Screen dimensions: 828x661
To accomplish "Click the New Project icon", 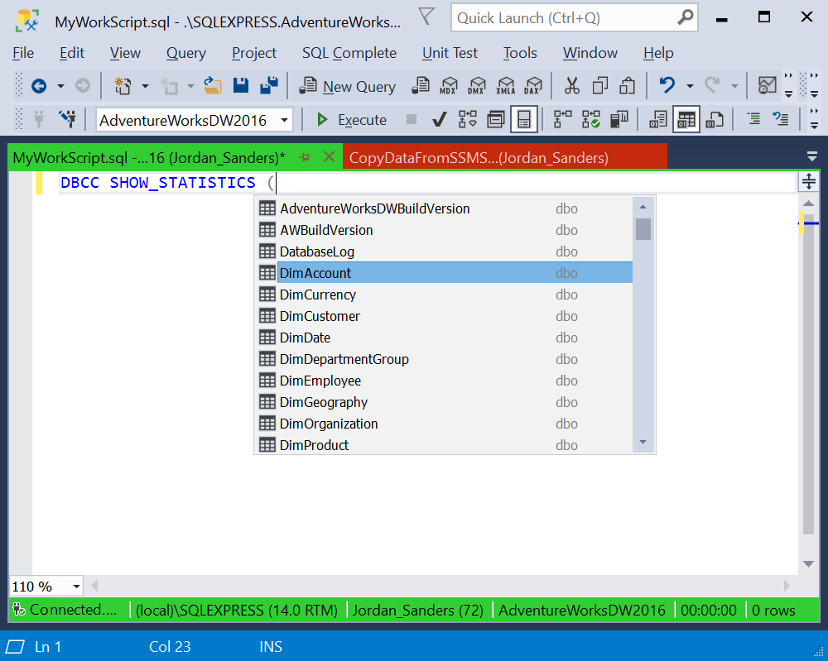I will (123, 85).
